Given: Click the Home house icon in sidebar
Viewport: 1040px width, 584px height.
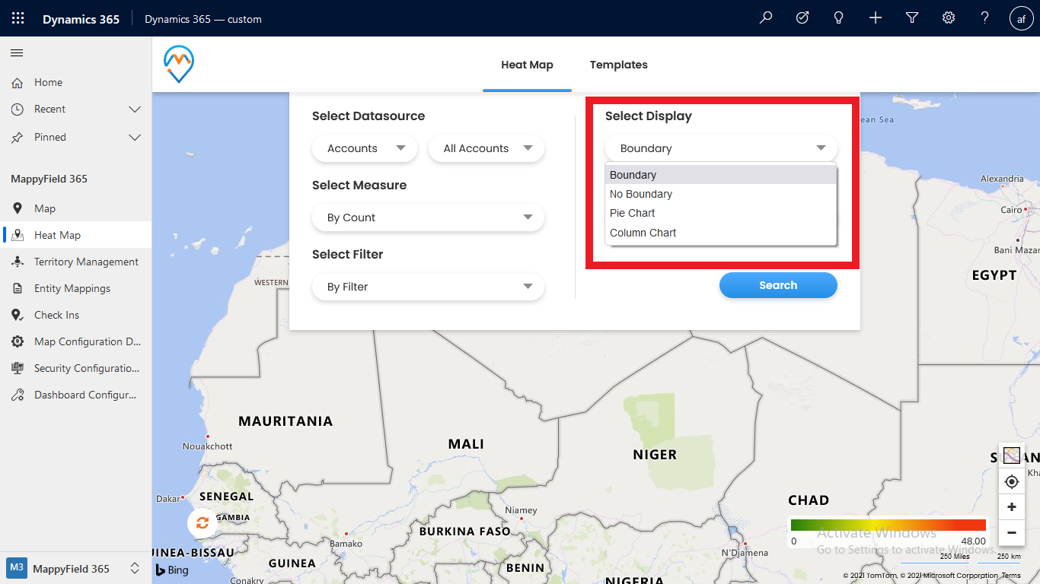Looking at the screenshot, I should coord(18,82).
